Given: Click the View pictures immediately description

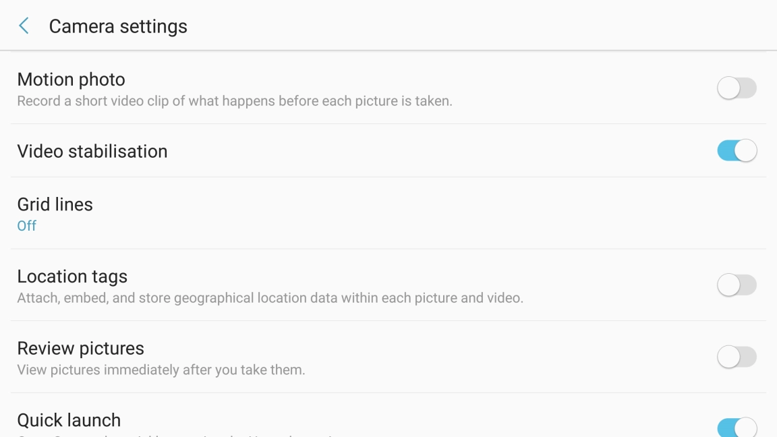Looking at the screenshot, I should [x=161, y=370].
